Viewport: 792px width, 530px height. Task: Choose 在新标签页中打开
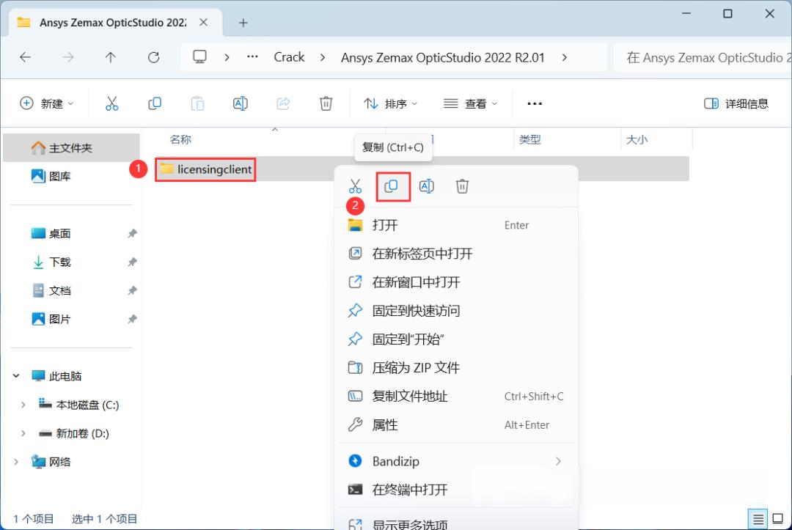(x=456, y=254)
